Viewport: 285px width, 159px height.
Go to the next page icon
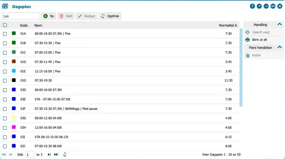(49, 155)
